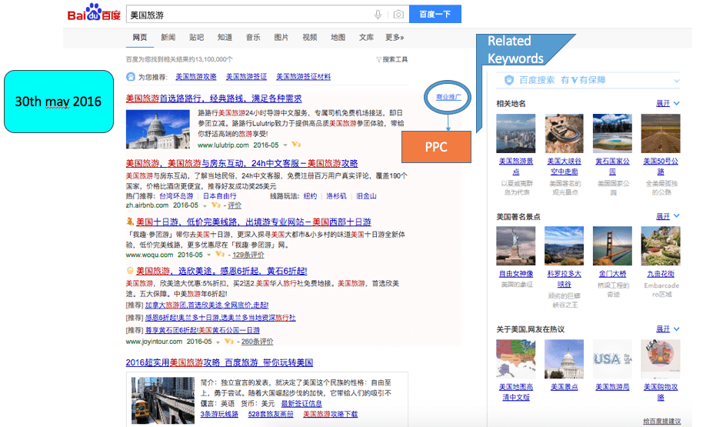The height and width of the screenshot is (427, 716).
Task: Open the 更多» menu
Action: pyautogui.click(x=395, y=38)
